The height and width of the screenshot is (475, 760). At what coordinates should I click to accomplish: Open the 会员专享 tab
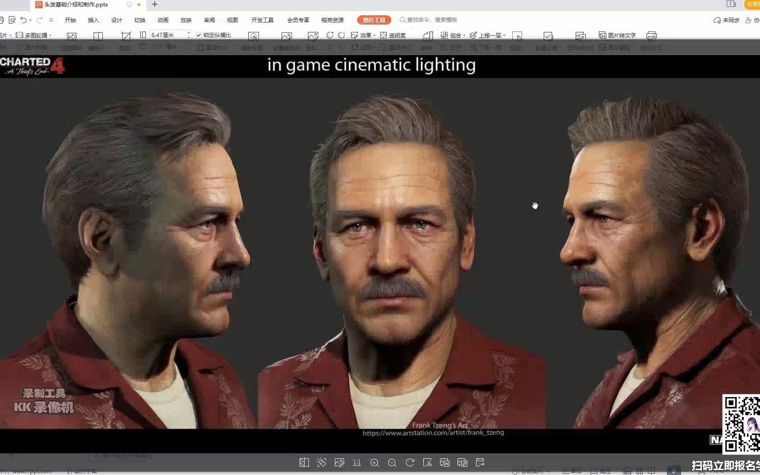[298, 20]
